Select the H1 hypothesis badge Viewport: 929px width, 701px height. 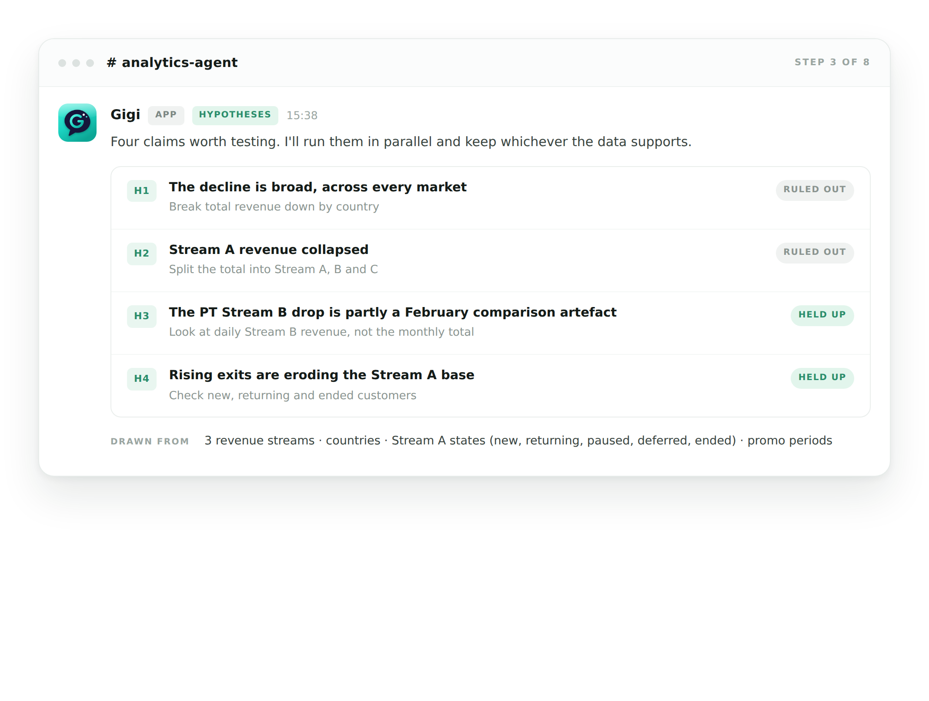[x=142, y=190]
